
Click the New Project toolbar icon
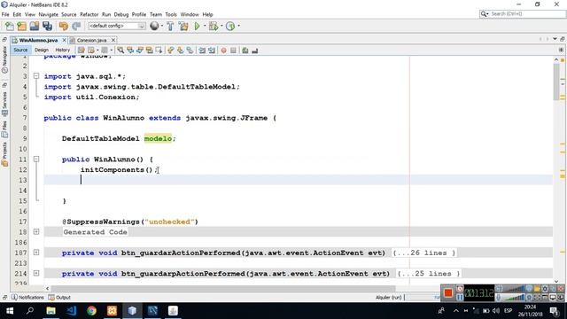click(x=21, y=26)
